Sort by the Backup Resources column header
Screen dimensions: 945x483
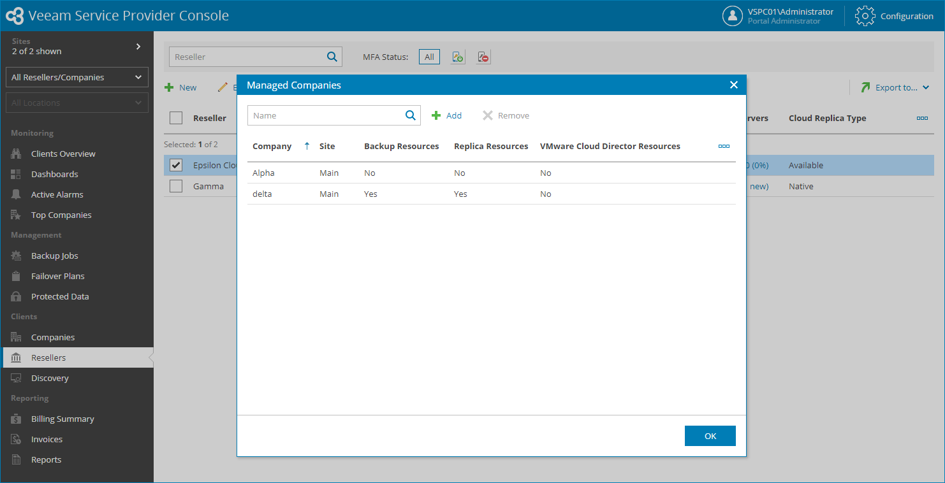402,146
